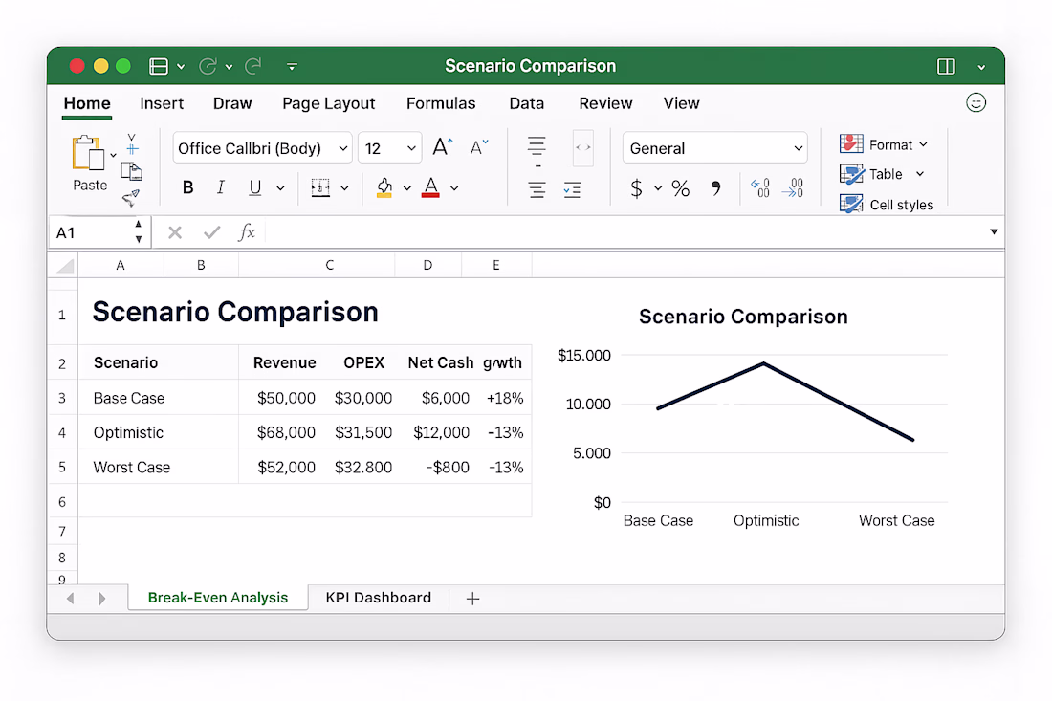Open the Underline style dropdown arrow
Viewport: 1052px width, 701px height.
point(280,188)
